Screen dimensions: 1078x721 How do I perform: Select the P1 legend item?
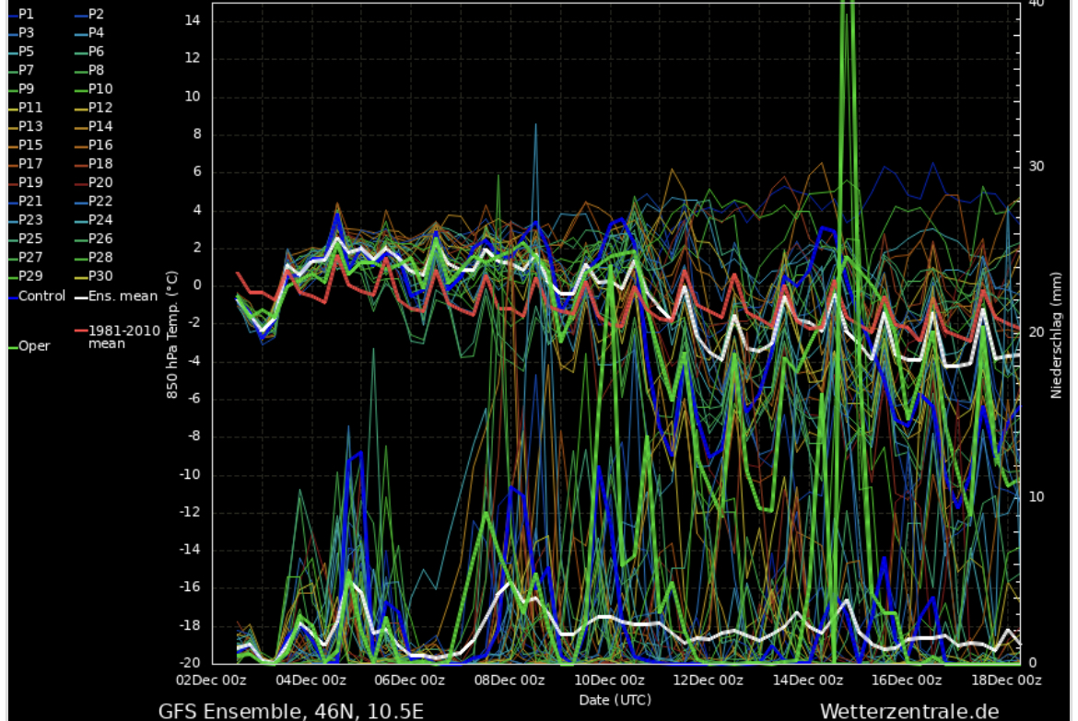(26, 15)
